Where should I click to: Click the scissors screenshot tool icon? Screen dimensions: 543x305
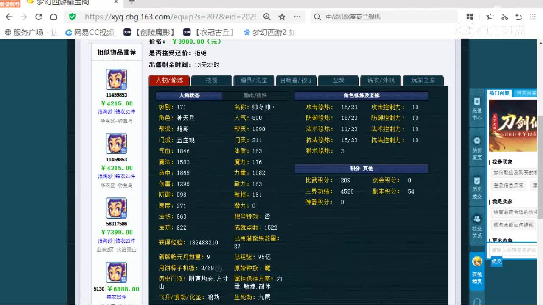point(504,17)
